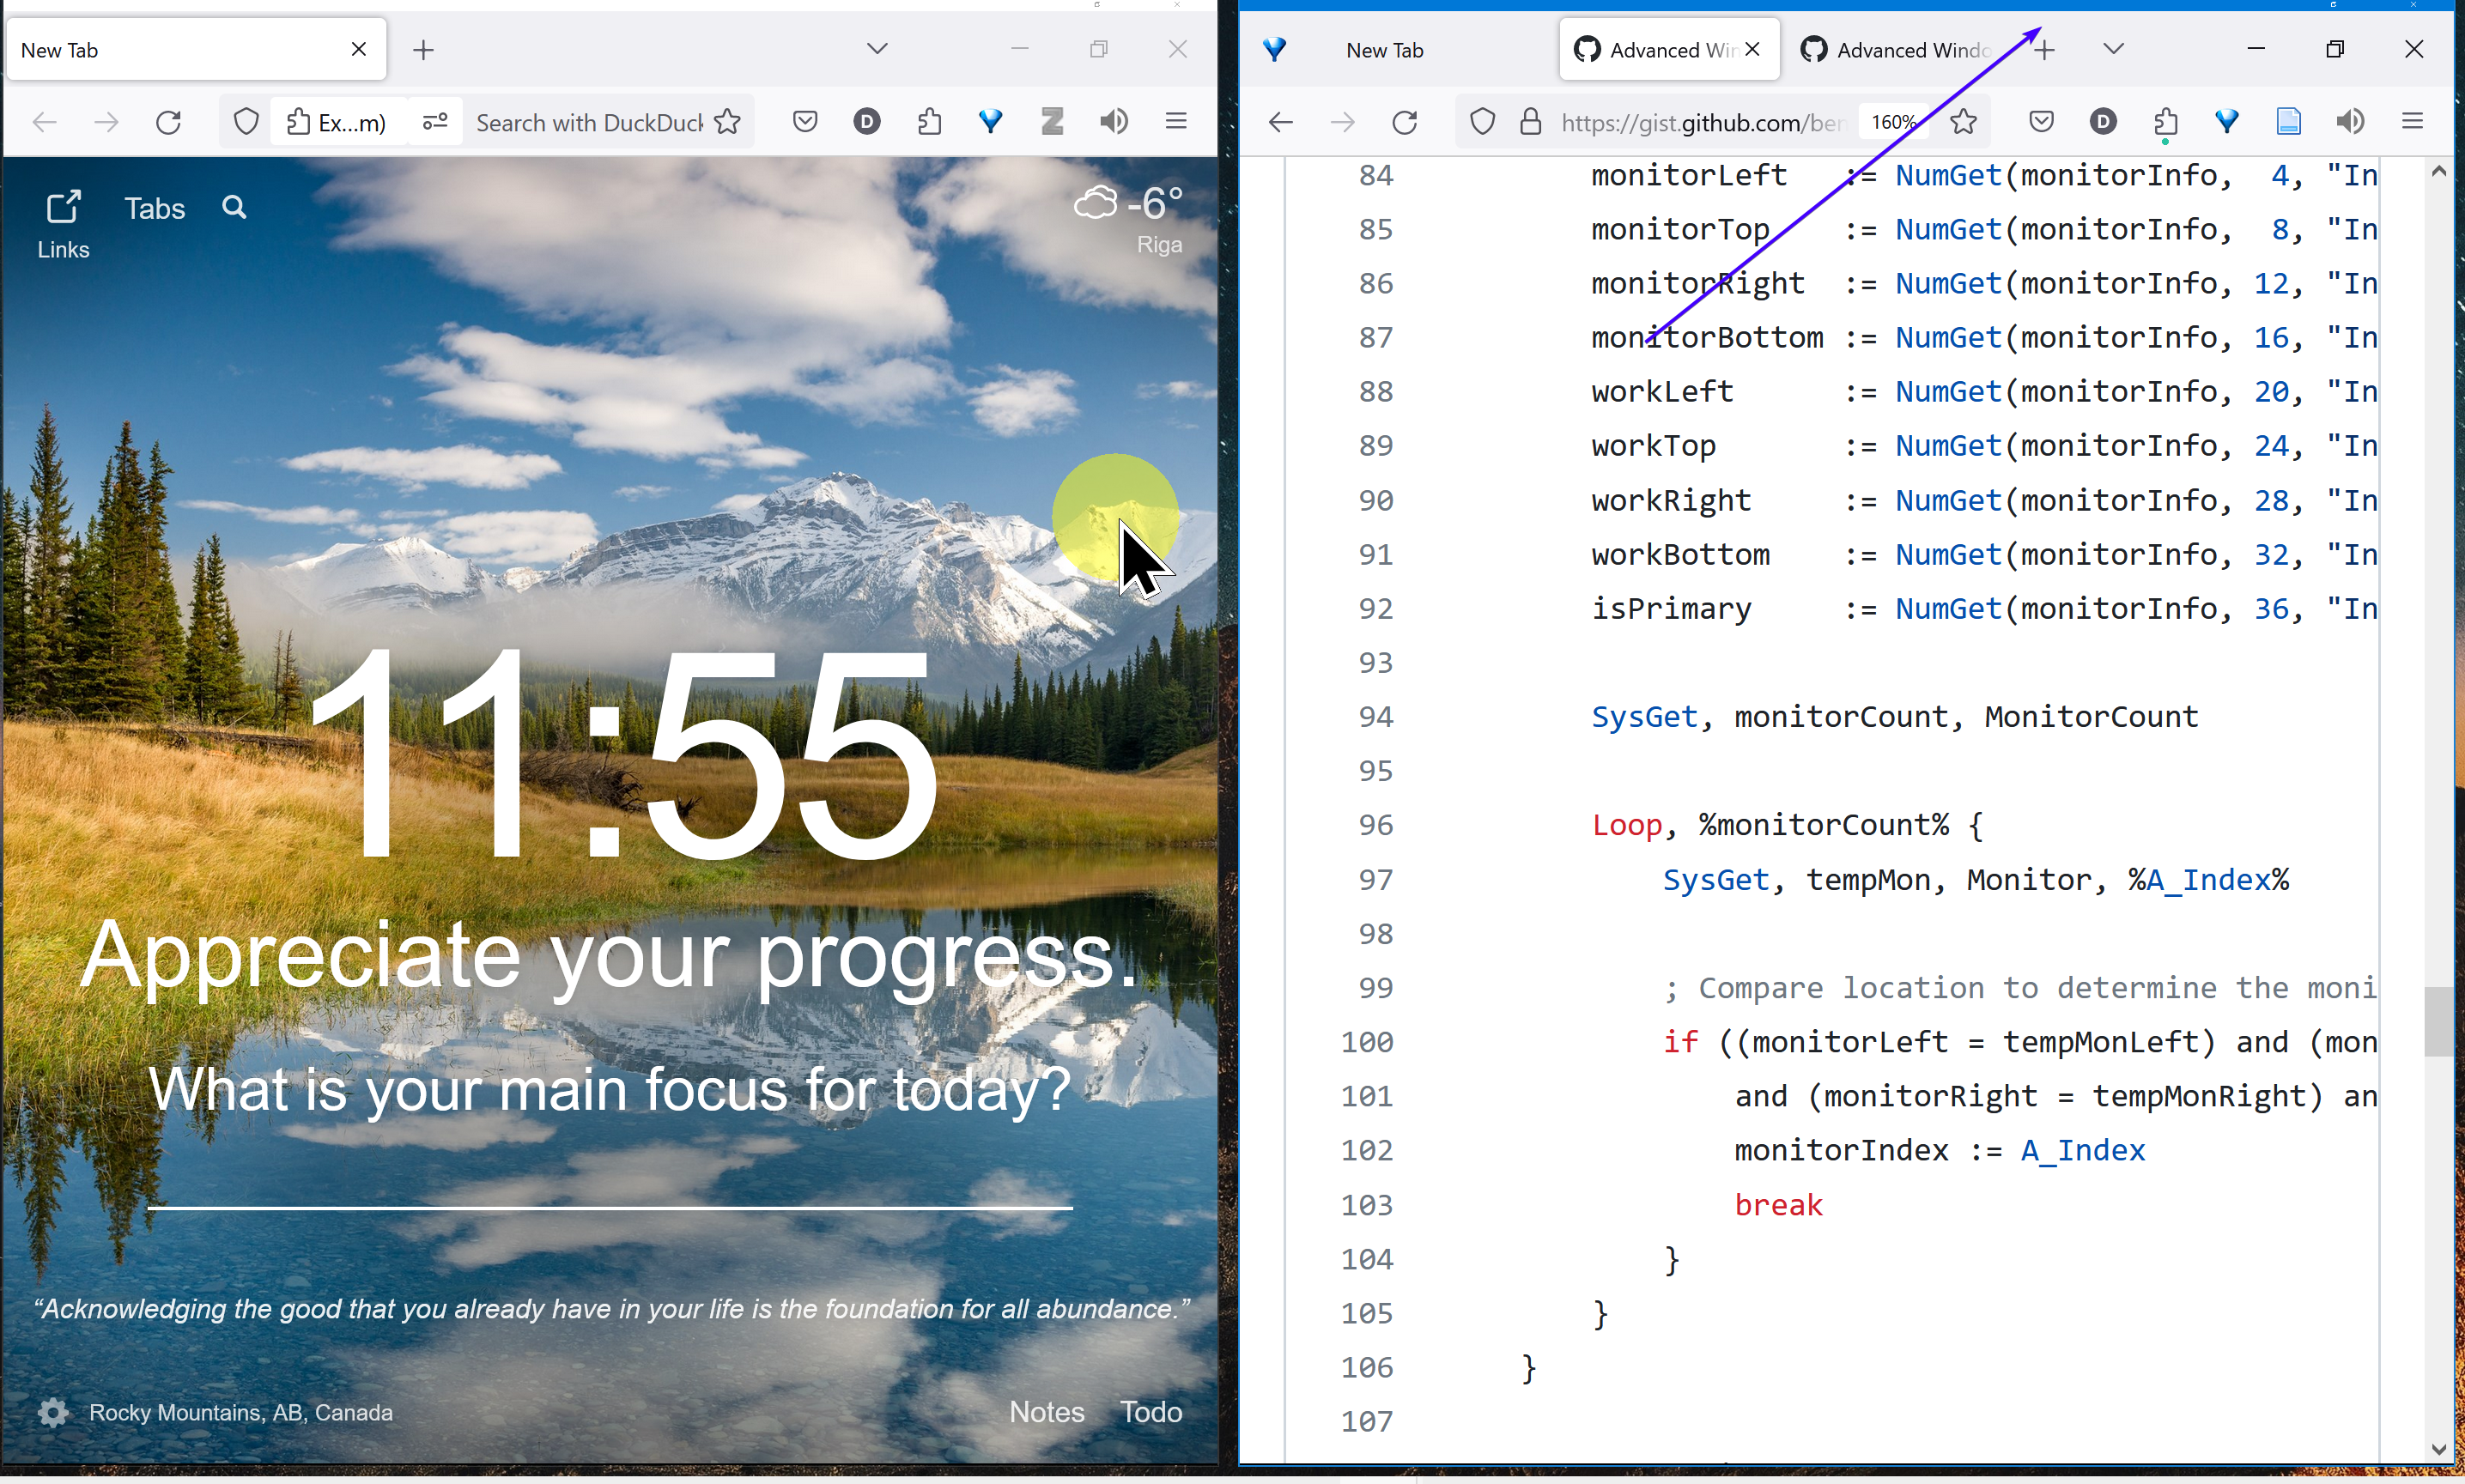The height and width of the screenshot is (1484, 2465).
Task: Click the blue reader document icon
Action: [2288, 122]
